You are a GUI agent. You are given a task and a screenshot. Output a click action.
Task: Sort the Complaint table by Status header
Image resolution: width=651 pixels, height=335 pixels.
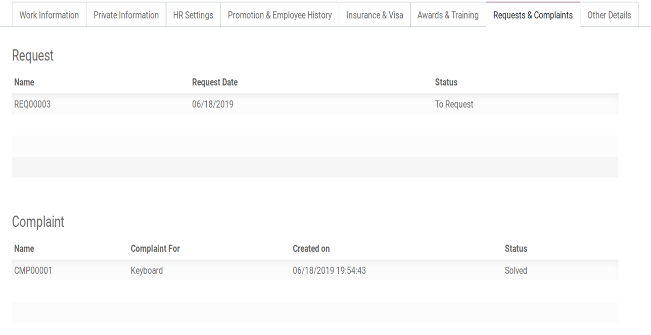point(516,249)
